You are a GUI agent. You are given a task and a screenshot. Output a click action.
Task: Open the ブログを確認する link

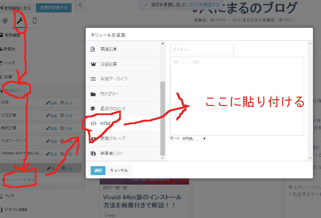[203, 4]
